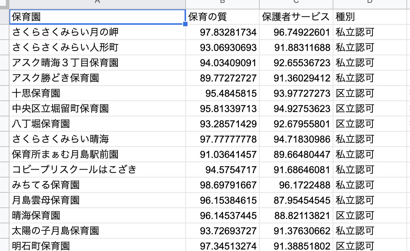410x251 pixels.
Task: Click cell コビープリスクールはこざき
Action: (x=97, y=170)
